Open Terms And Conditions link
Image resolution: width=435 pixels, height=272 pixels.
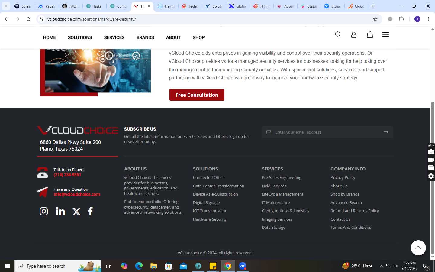tap(351, 227)
